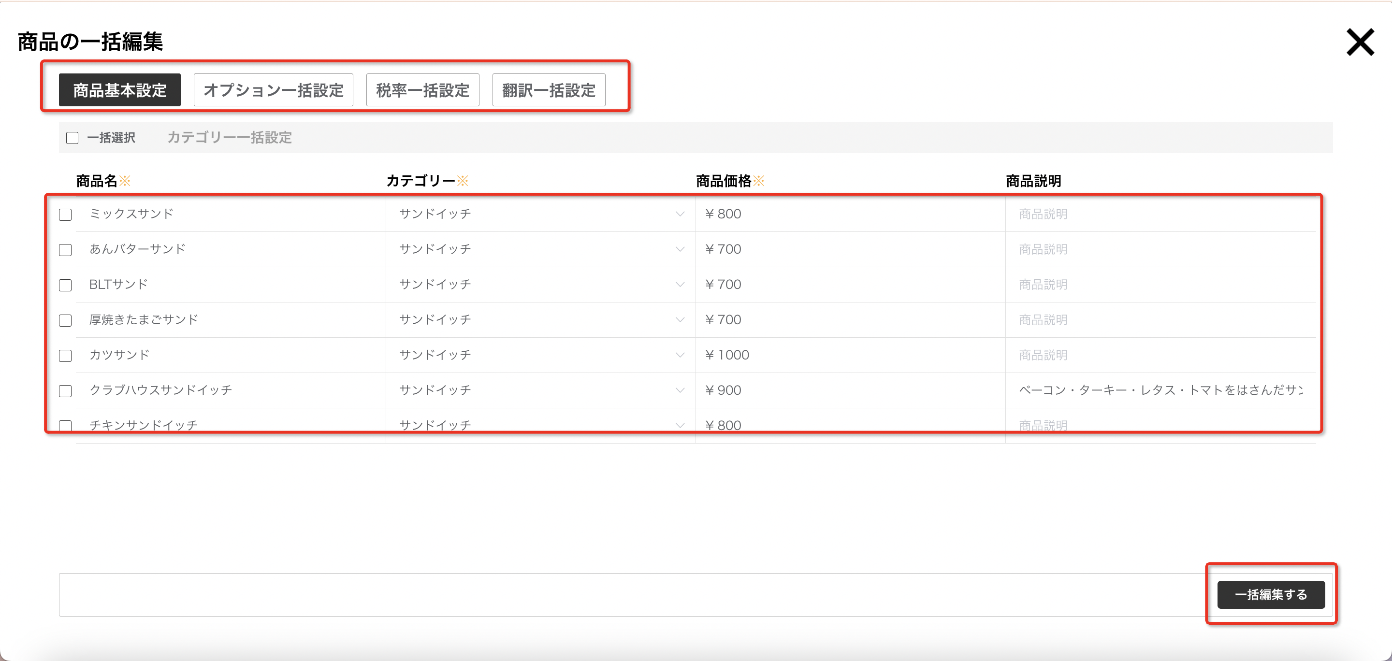This screenshot has height=661, width=1392.
Task: Close the 商品の一括編集 dialog
Action: pos(1360,42)
